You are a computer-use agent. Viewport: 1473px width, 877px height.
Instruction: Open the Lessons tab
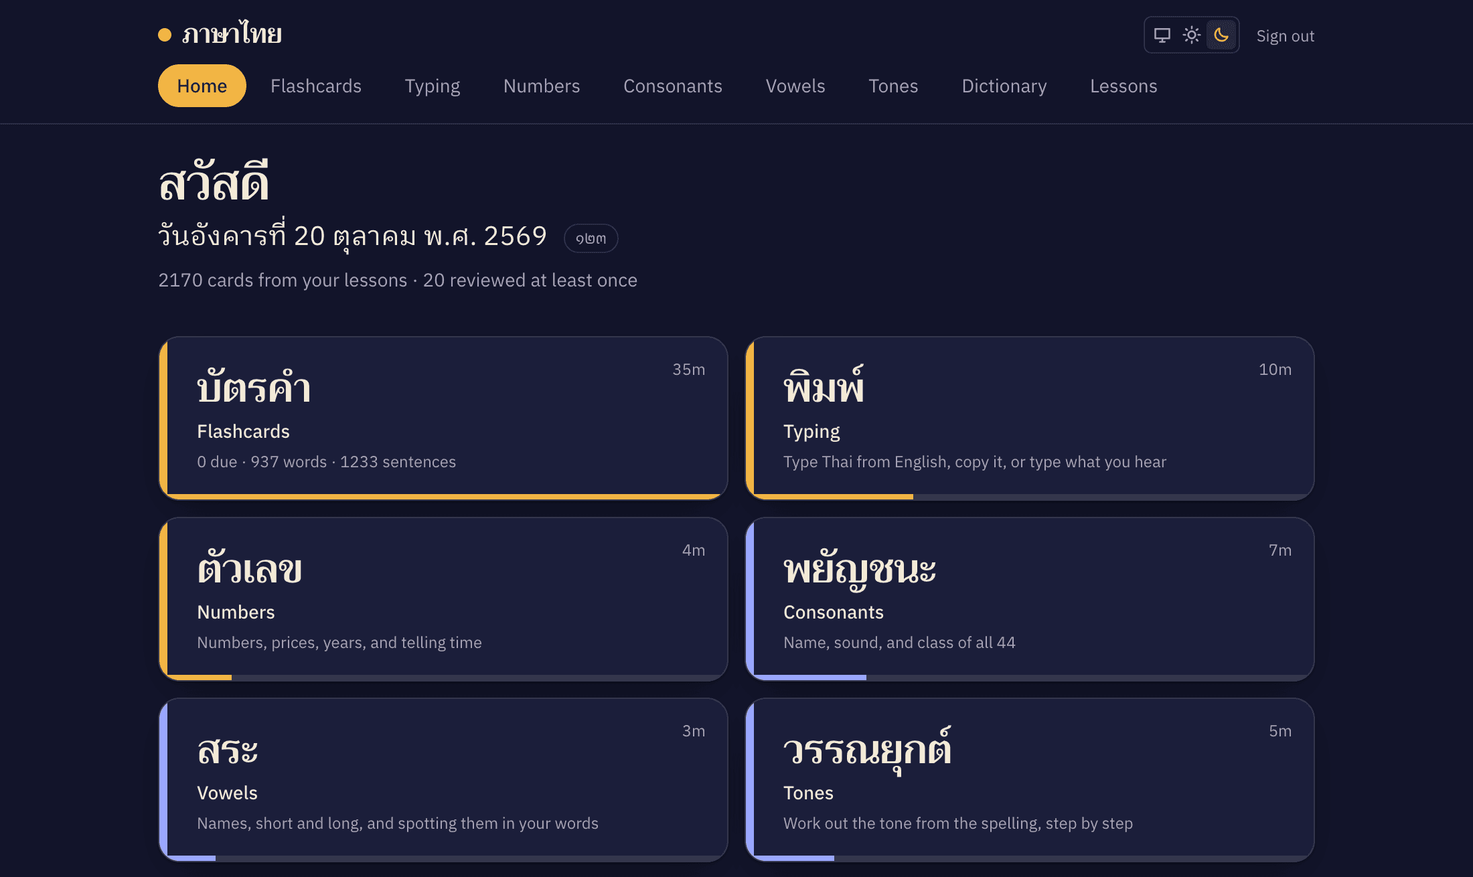point(1123,86)
